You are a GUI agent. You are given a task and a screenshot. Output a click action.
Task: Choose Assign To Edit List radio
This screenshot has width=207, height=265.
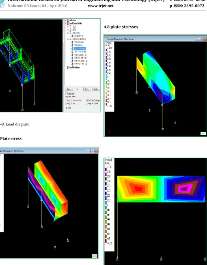tap(87, 104)
